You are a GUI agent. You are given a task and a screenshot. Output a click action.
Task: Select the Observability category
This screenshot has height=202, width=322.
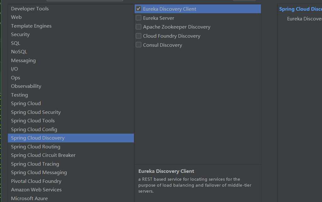point(71,86)
